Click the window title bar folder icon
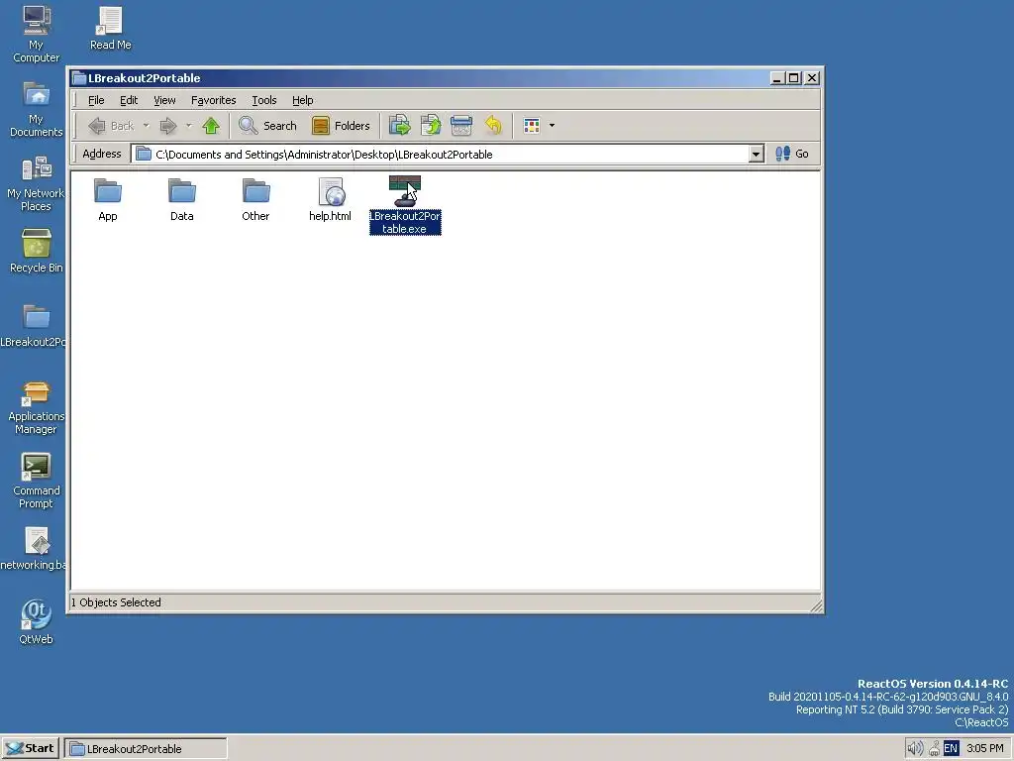 click(79, 78)
